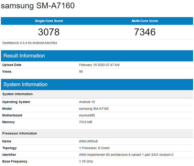Select the processor Name label
This screenshot has width=194, height=166.
click(7, 141)
